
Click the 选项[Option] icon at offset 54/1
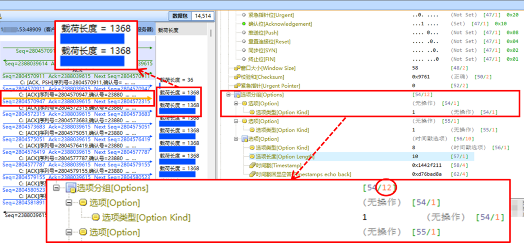[x=245, y=104]
